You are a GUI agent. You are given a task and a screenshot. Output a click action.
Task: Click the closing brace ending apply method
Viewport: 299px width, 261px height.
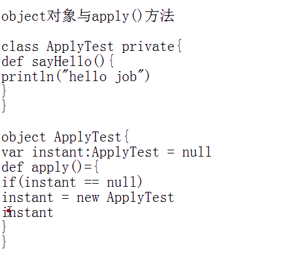coord(4,227)
